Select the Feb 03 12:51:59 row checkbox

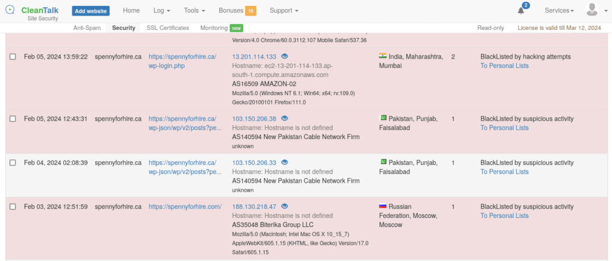(13, 207)
